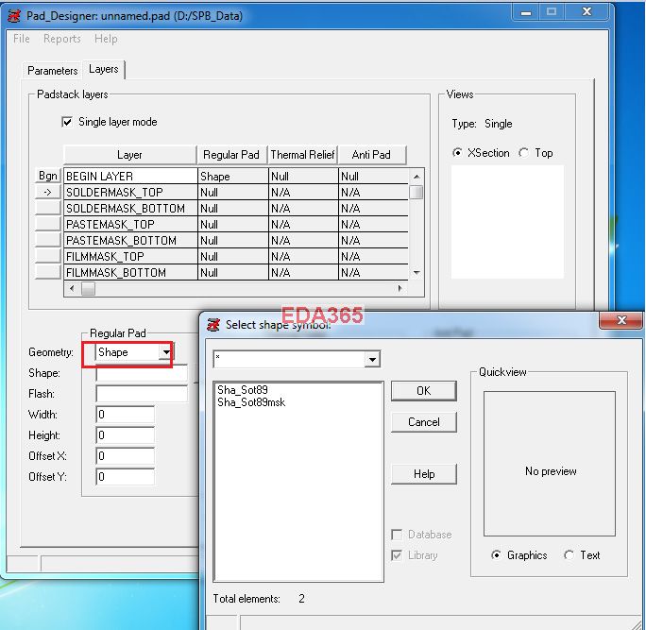Select Text quickview mode

click(569, 555)
